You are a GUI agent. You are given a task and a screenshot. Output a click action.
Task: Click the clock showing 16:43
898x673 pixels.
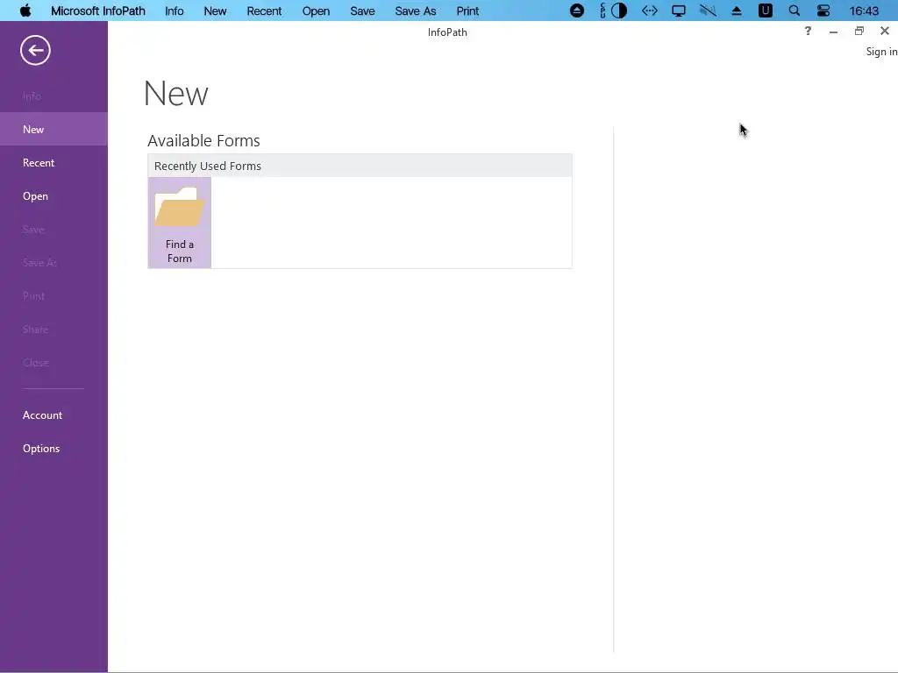[x=864, y=11]
